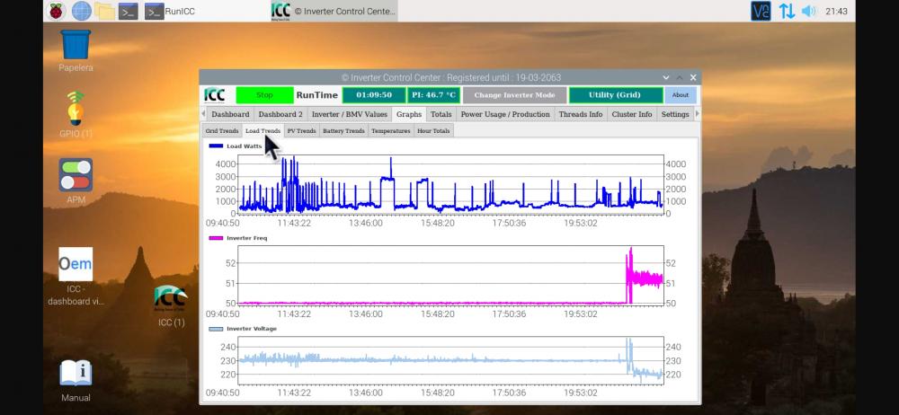Select the Load Trends sub-tab
899x415 pixels.
[263, 130]
